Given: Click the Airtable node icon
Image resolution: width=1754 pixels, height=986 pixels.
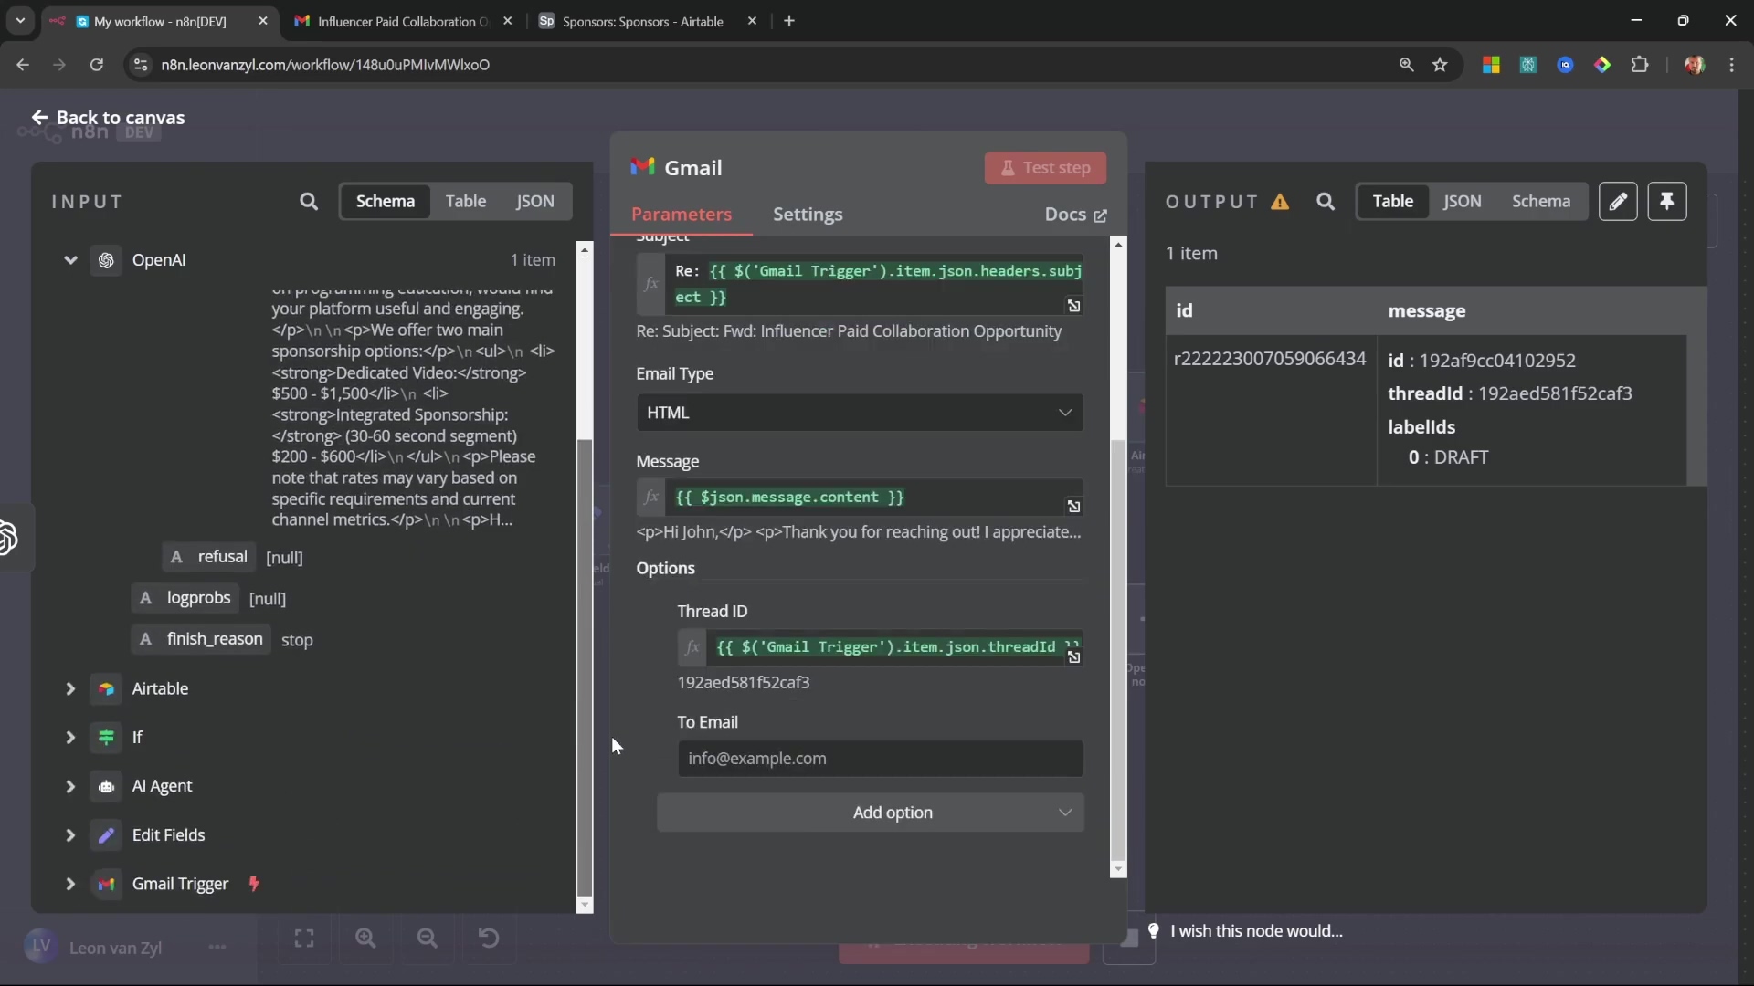Looking at the screenshot, I should tap(107, 689).
